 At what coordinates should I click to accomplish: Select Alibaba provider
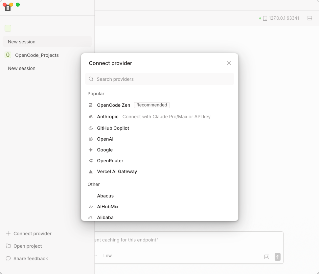click(105, 217)
